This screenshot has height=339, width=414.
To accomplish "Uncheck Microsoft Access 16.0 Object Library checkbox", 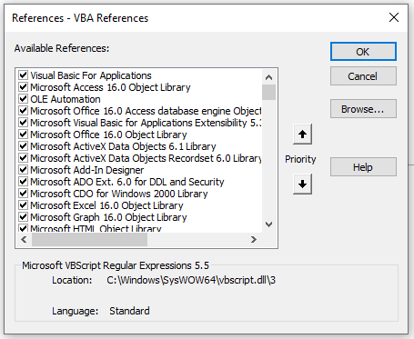I will pyautogui.click(x=23, y=87).
